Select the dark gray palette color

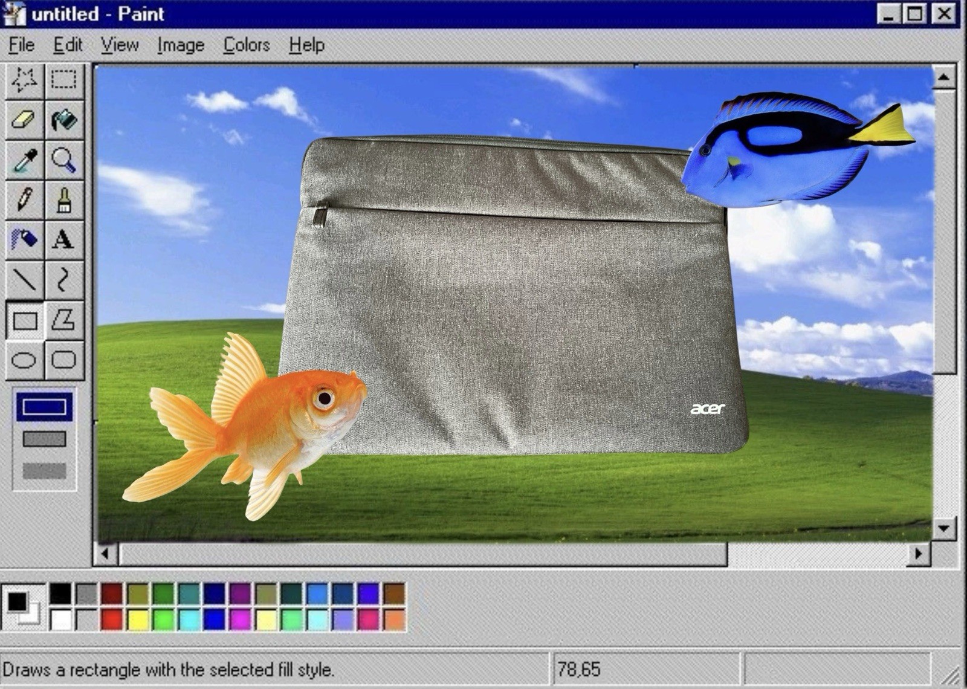click(x=86, y=594)
